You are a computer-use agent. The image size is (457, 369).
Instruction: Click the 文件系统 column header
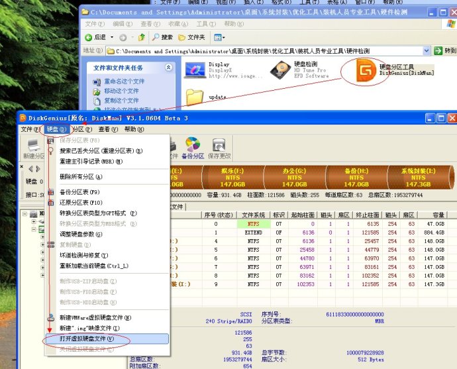[x=253, y=215]
